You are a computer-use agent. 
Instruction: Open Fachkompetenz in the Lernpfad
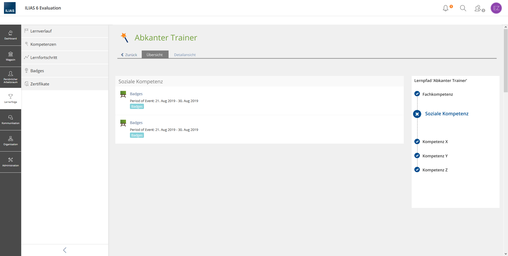(x=438, y=94)
